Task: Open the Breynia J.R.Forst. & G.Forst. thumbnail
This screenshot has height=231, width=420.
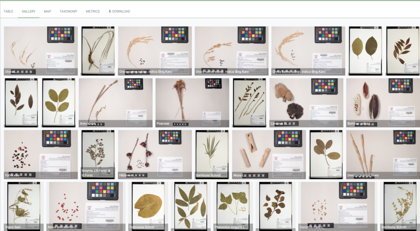Action: pyautogui.click(x=98, y=154)
